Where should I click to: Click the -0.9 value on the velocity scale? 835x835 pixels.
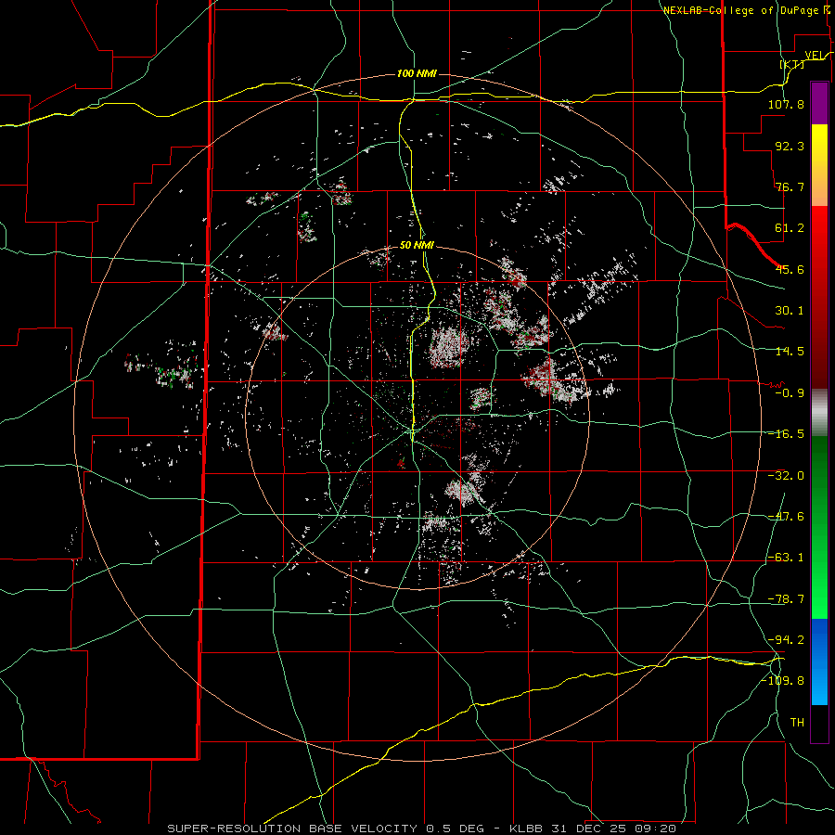pos(790,393)
